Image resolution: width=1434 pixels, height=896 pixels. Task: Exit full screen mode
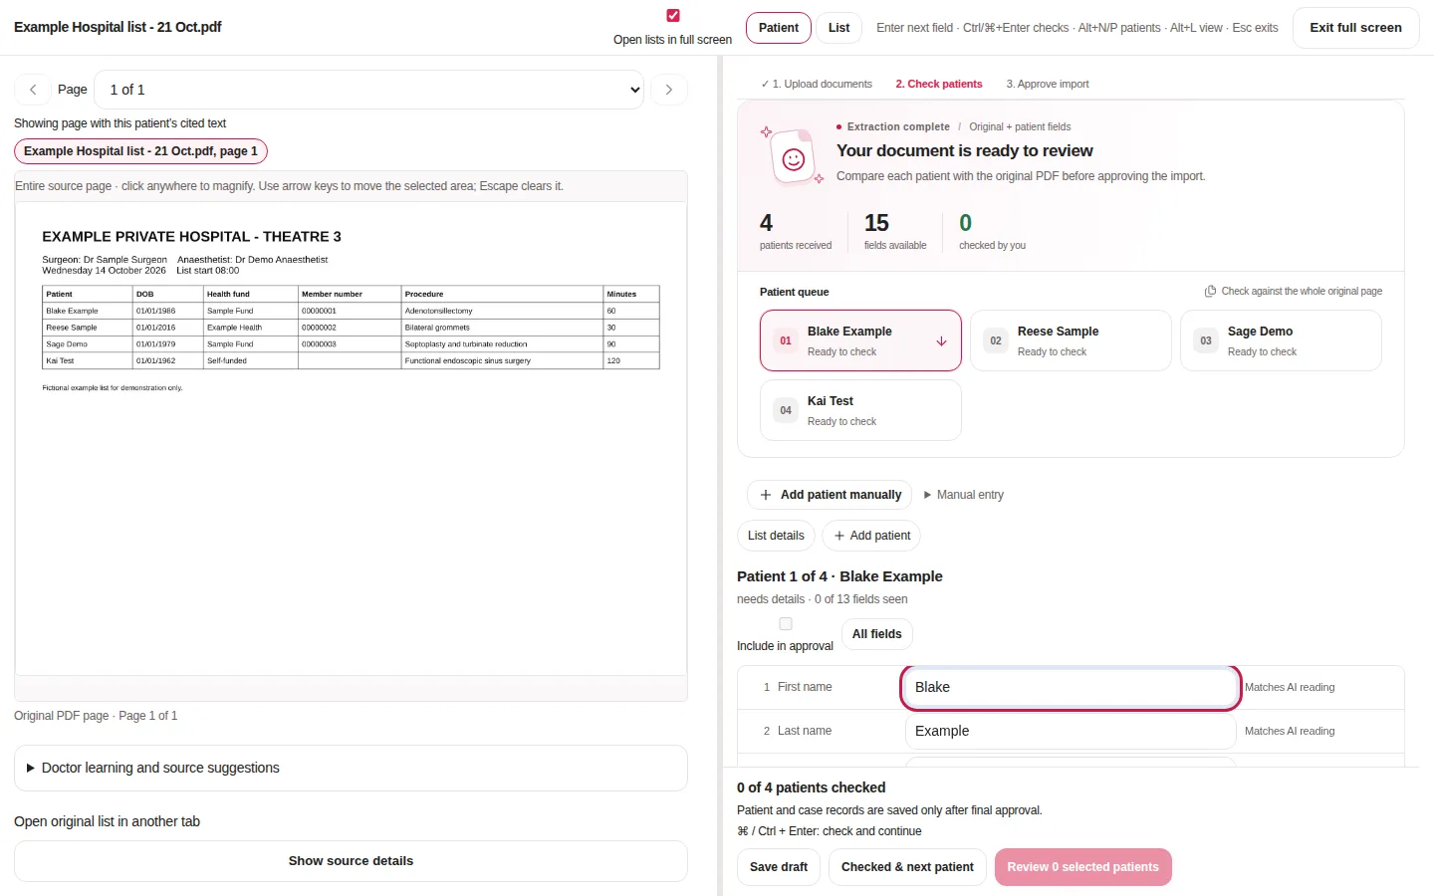pyautogui.click(x=1355, y=28)
